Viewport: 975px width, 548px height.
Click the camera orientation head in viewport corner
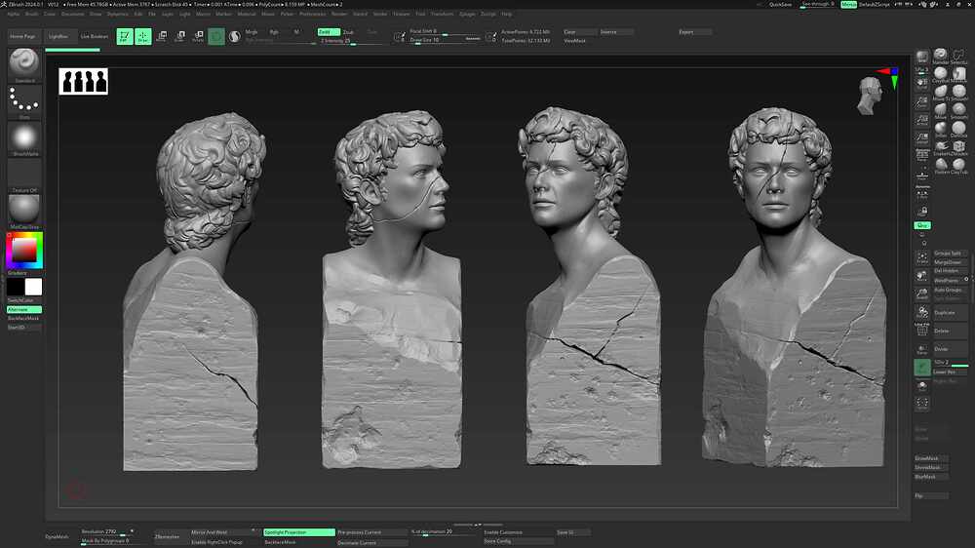870,96
